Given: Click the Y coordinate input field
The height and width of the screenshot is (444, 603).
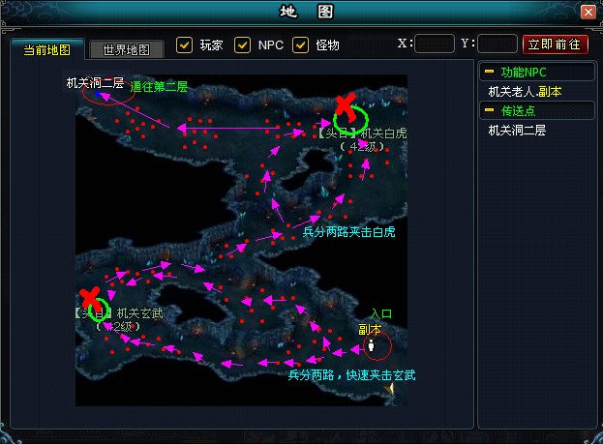Looking at the screenshot, I should click(497, 44).
